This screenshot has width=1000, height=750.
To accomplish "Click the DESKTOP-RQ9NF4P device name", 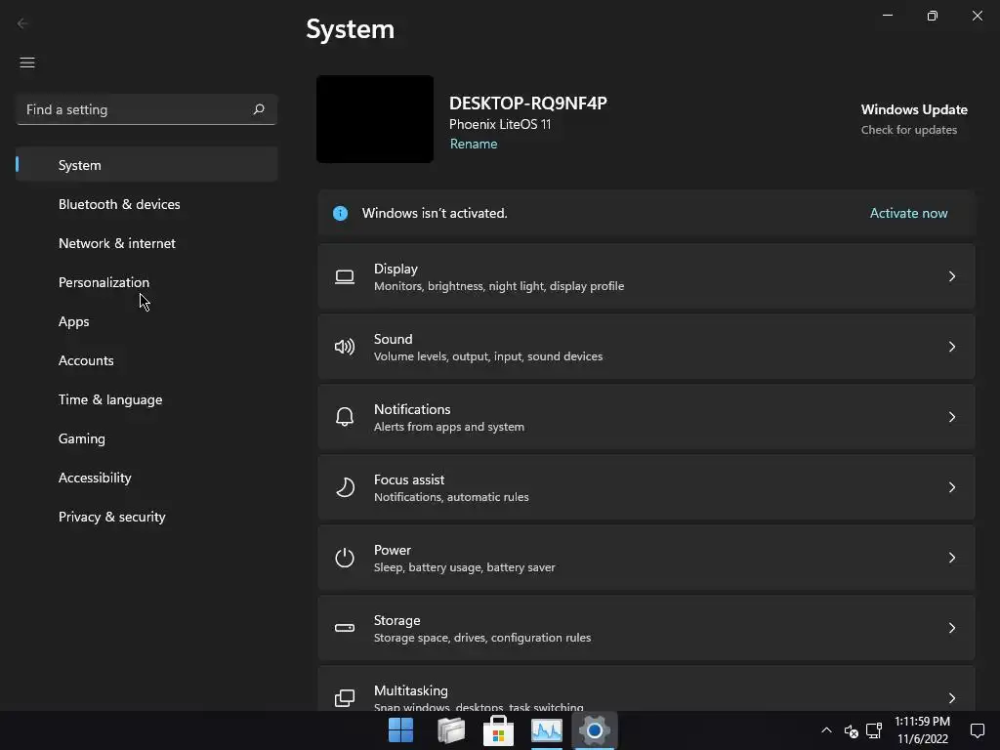I will click(528, 104).
